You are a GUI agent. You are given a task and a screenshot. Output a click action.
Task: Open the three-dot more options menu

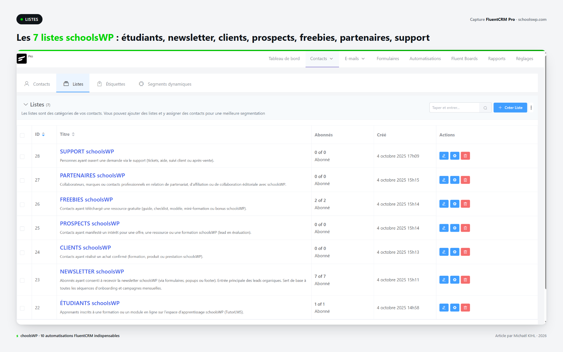(531, 108)
